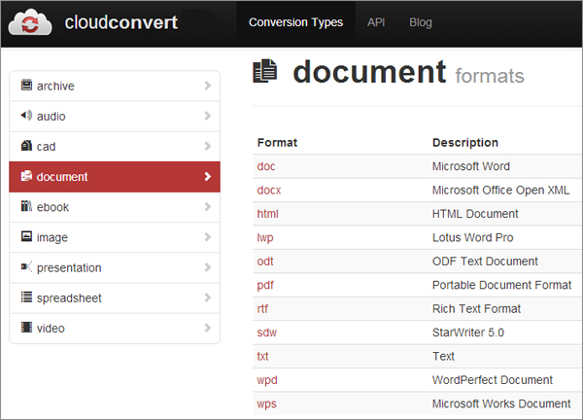Select the highlighted document sidebar item
Viewport: 583px width, 420px height.
tap(115, 177)
